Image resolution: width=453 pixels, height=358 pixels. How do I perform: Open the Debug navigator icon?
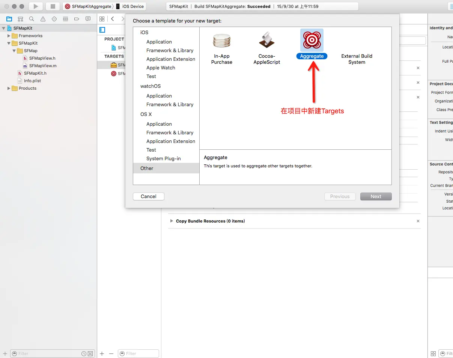(x=65, y=19)
